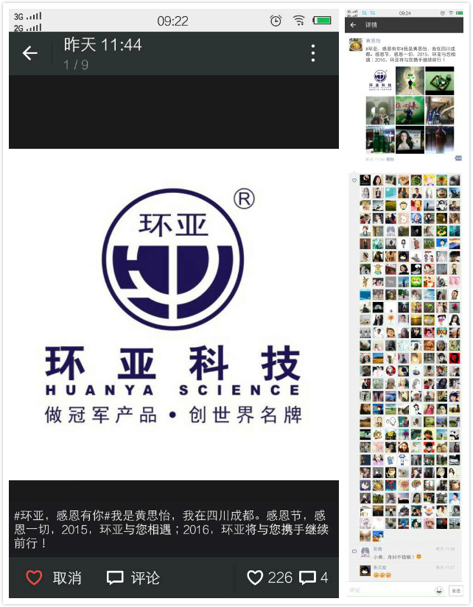This screenshot has width=473, height=607.
Task: Tap small comment bubble icon beside comments
Action: click(x=354, y=551)
